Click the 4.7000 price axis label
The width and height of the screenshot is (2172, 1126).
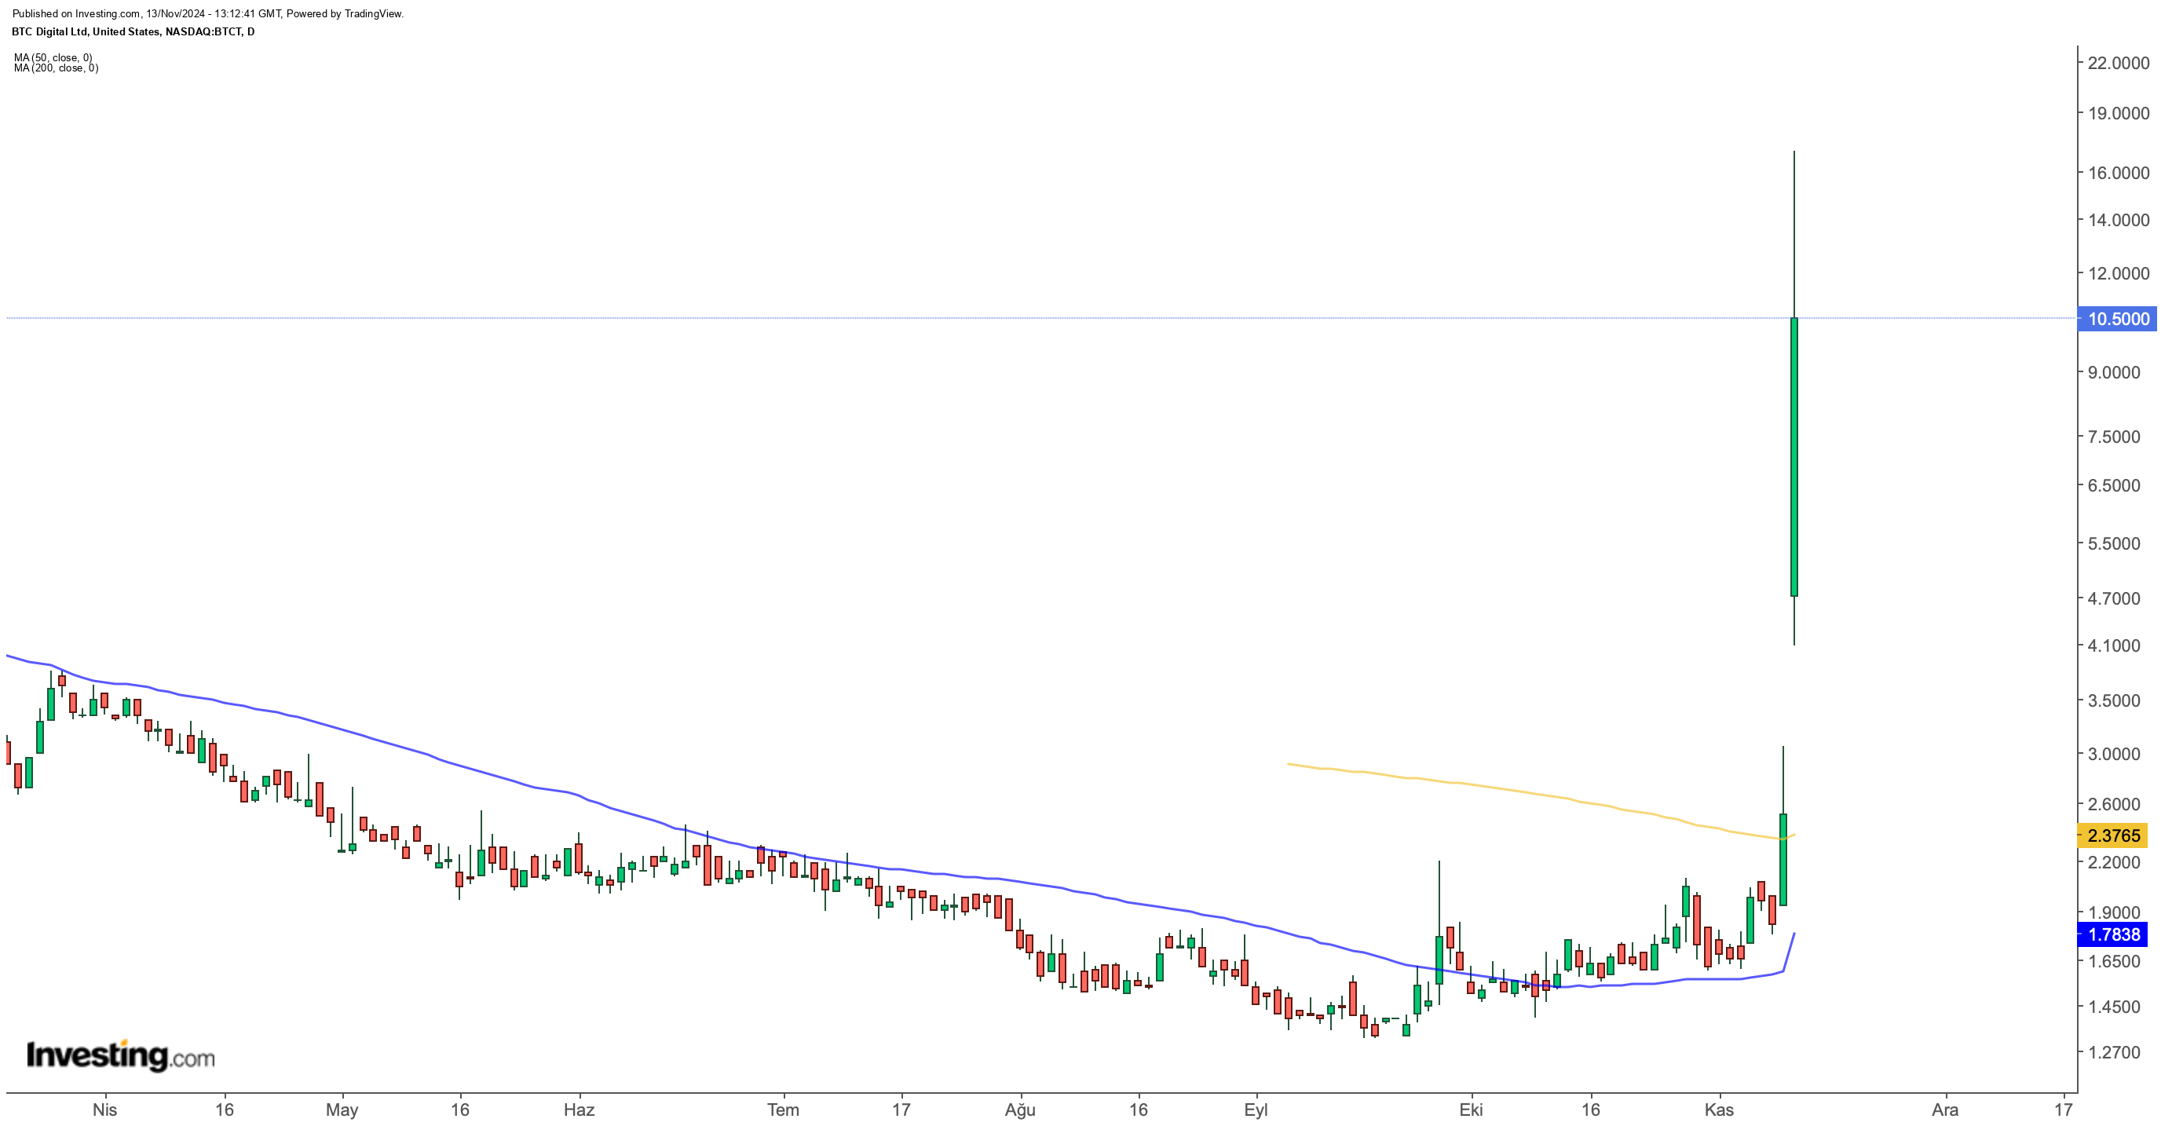[2113, 599]
